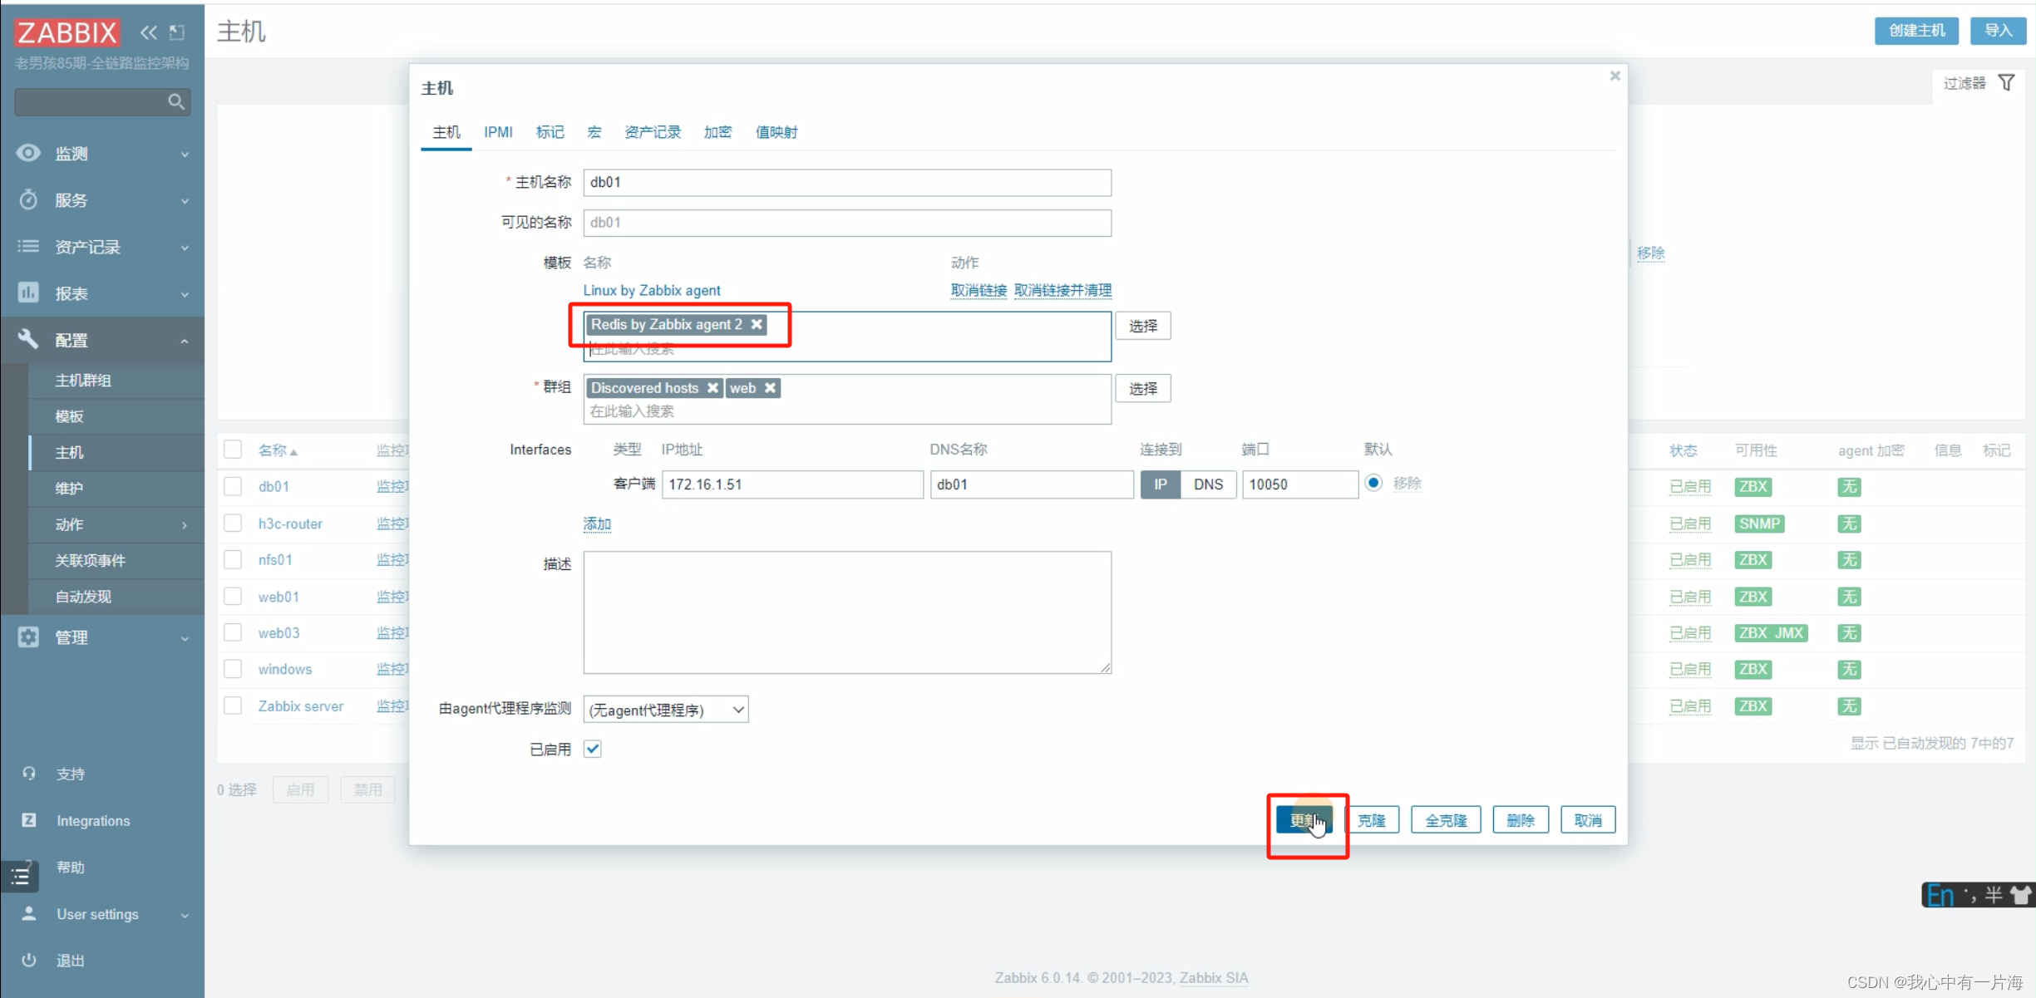2036x998 pixels.
Task: Collapse the 配置 menu section
Action: pyautogui.click(x=185, y=341)
